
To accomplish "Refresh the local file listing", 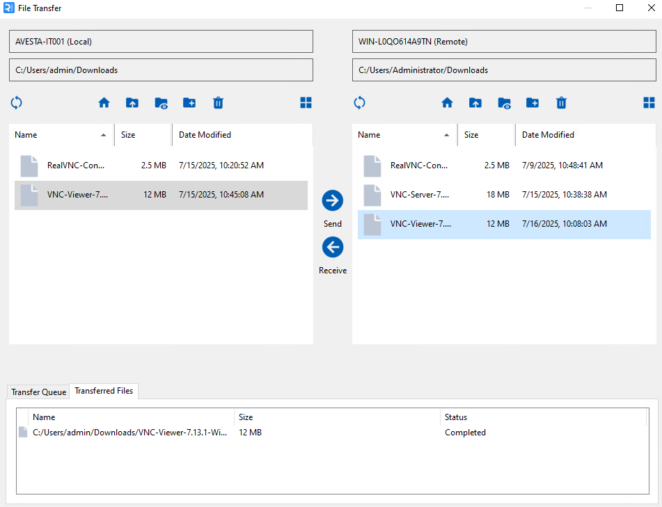I will pos(16,102).
